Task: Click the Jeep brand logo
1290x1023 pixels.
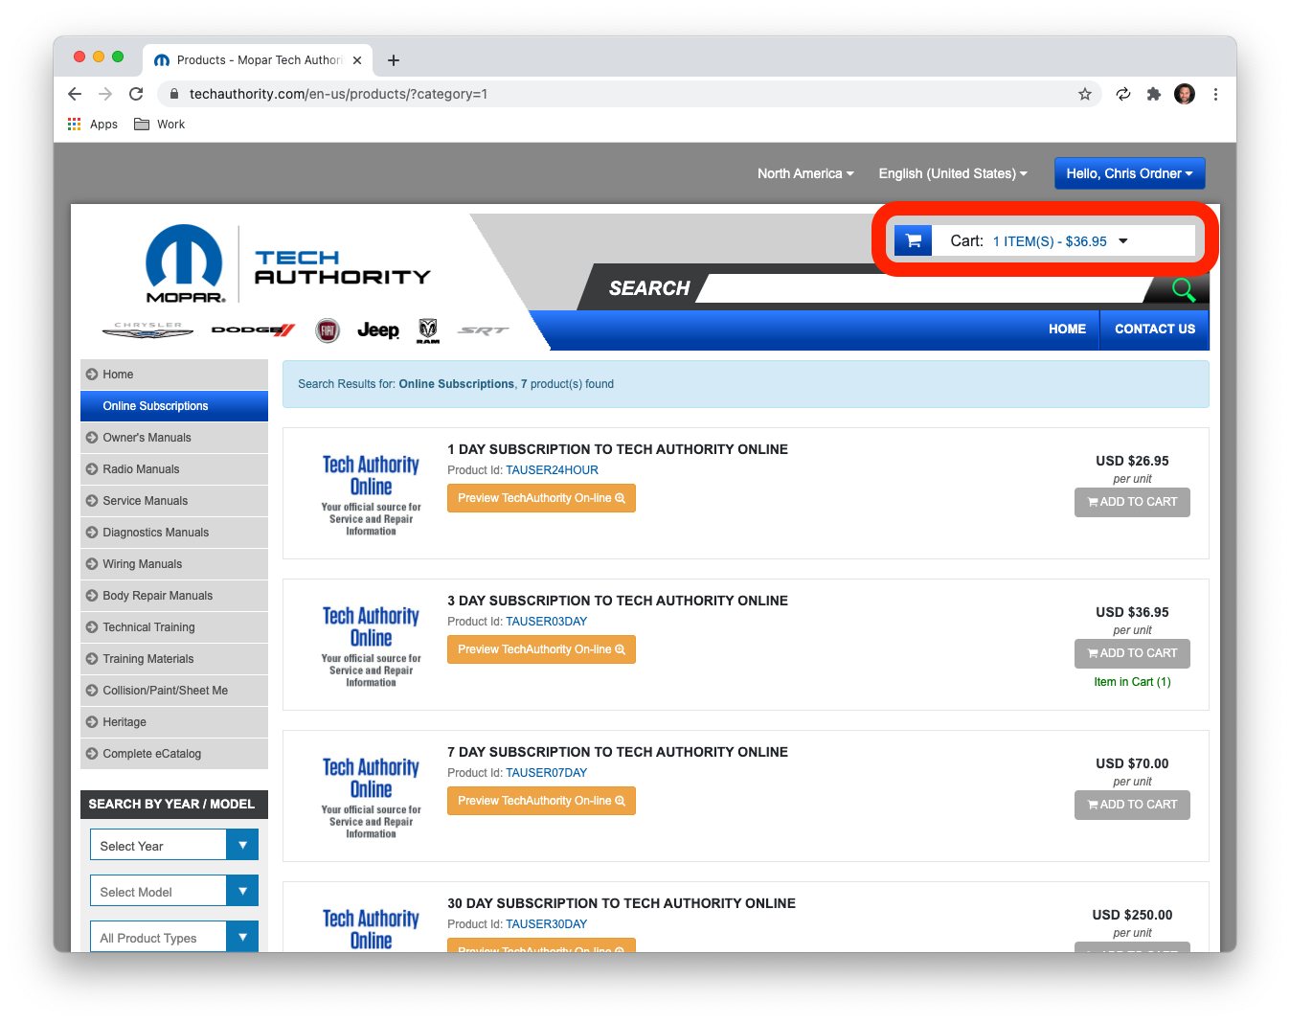Action: pos(378,330)
